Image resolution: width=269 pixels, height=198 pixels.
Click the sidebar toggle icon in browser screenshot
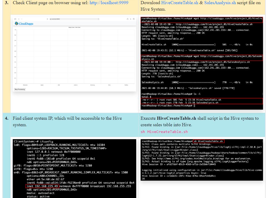pos(15,19)
